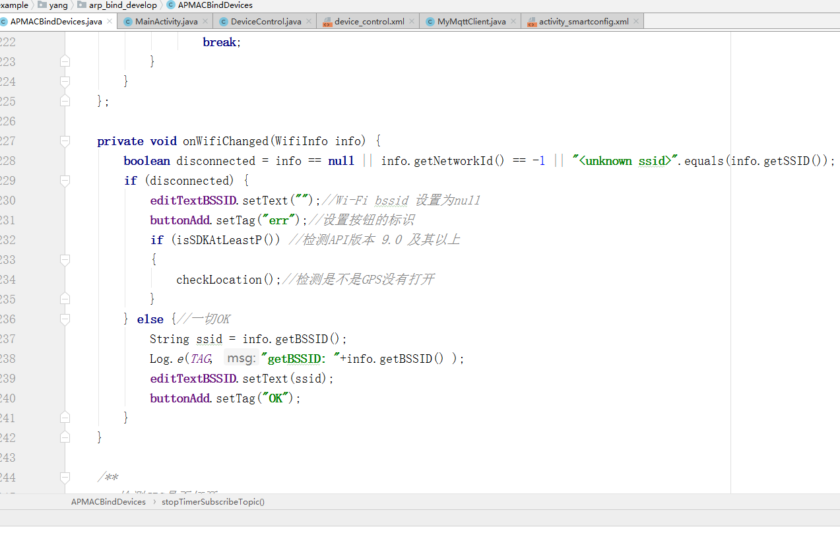840x533 pixels.
Task: Click the WifiInfo info parameter
Action: point(319,141)
